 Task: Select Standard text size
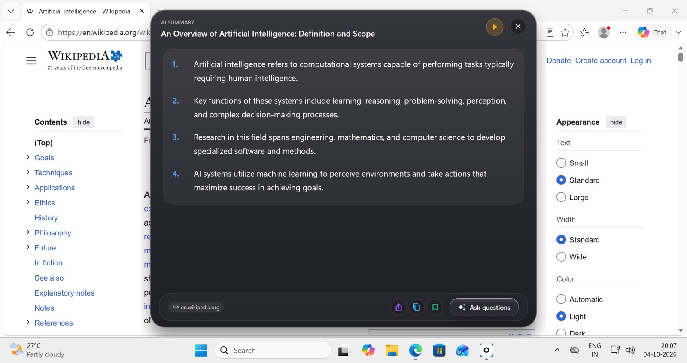click(x=561, y=180)
